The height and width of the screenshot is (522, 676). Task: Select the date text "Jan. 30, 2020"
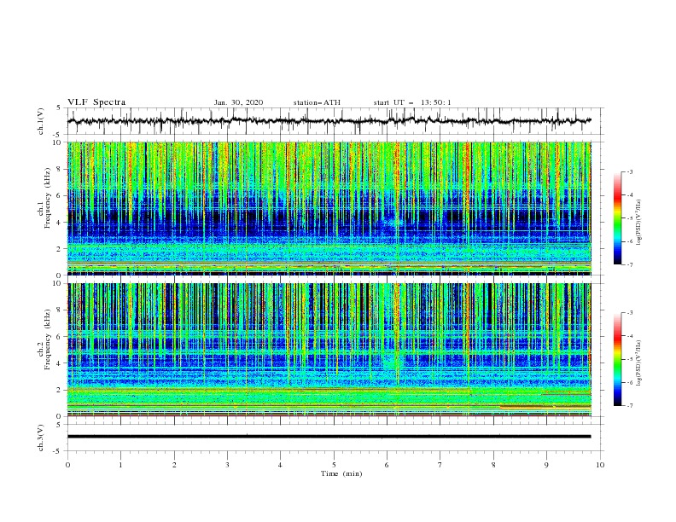click(x=238, y=102)
